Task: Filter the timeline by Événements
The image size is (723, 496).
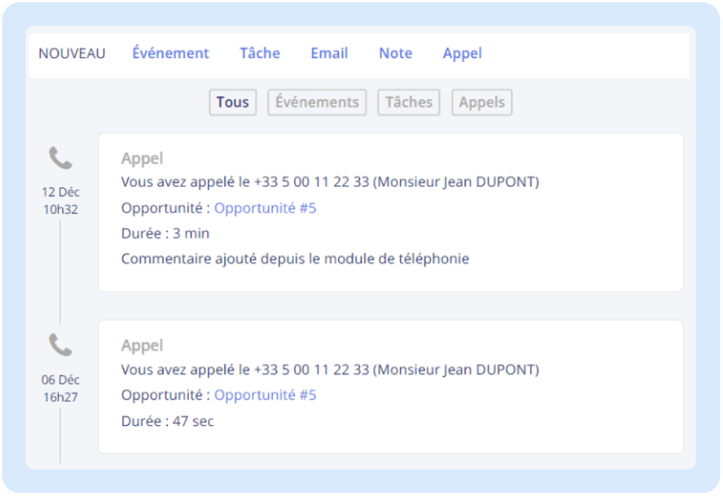Action: click(317, 103)
